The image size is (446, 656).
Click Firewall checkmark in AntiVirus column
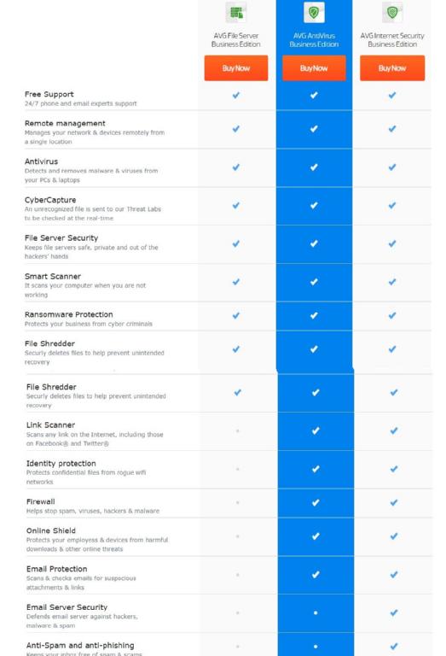click(x=316, y=502)
